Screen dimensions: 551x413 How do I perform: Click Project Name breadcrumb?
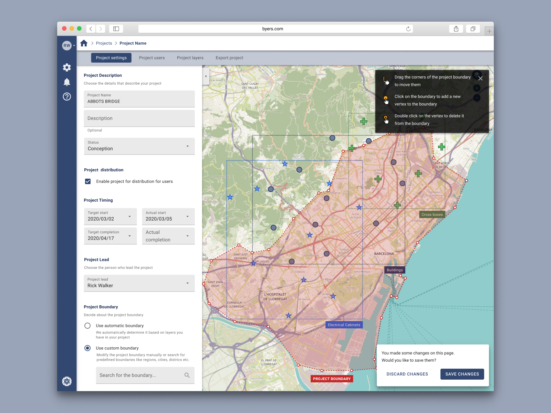[x=133, y=43]
